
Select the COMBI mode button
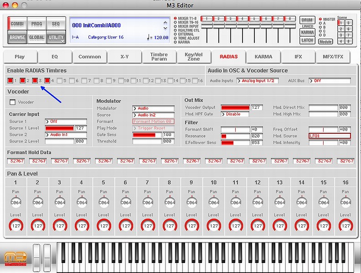[x=17, y=23]
